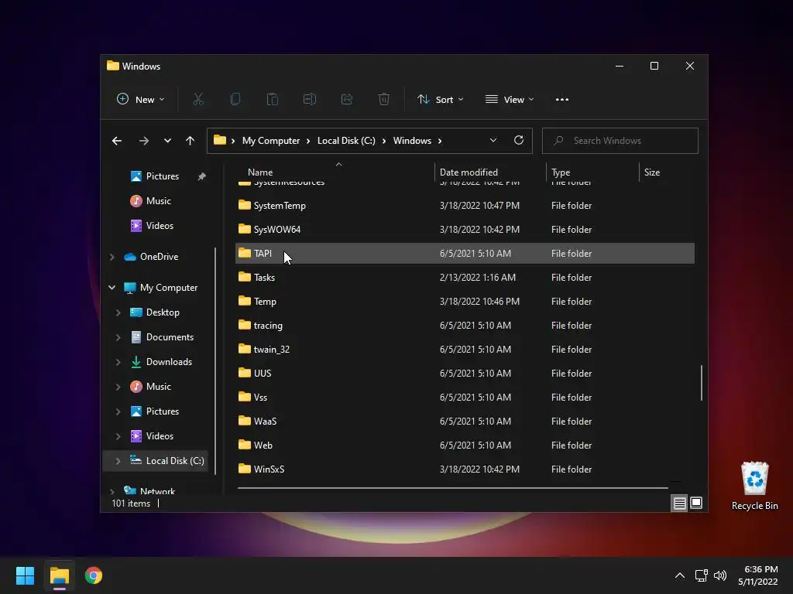Go up one folder level arrow
This screenshot has height=594, width=793.
(x=191, y=141)
